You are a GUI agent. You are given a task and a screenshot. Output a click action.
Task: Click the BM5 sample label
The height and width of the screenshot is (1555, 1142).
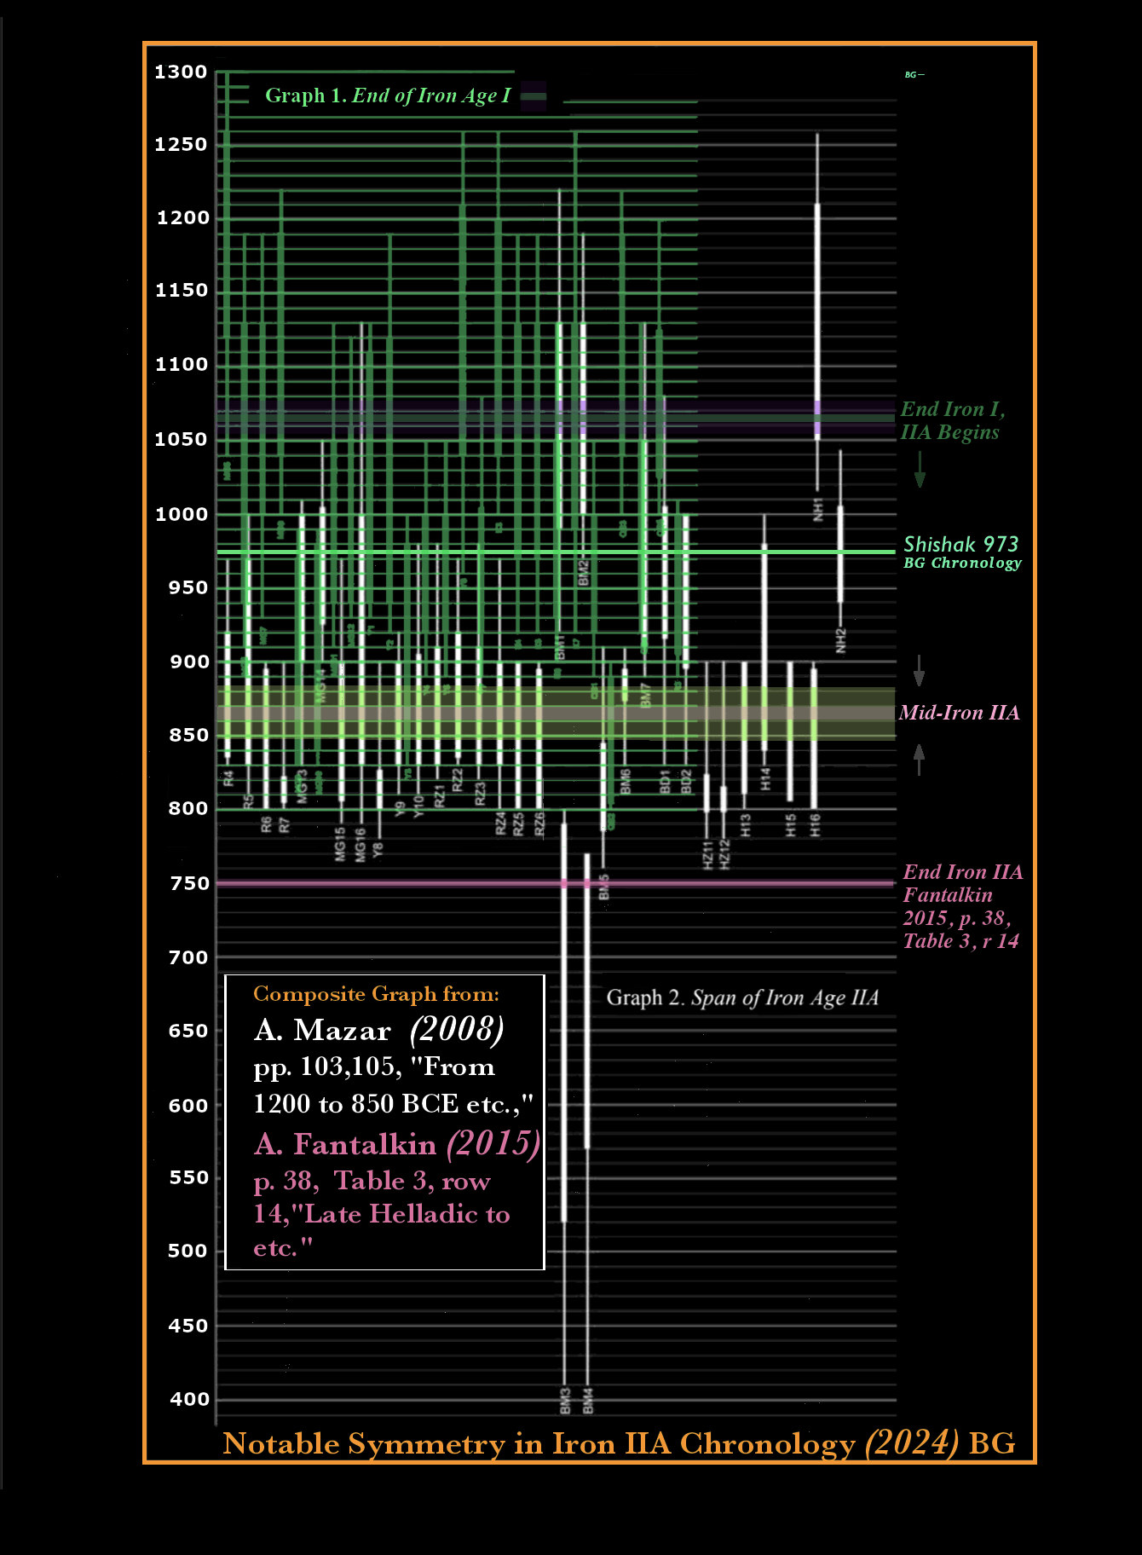604,887
